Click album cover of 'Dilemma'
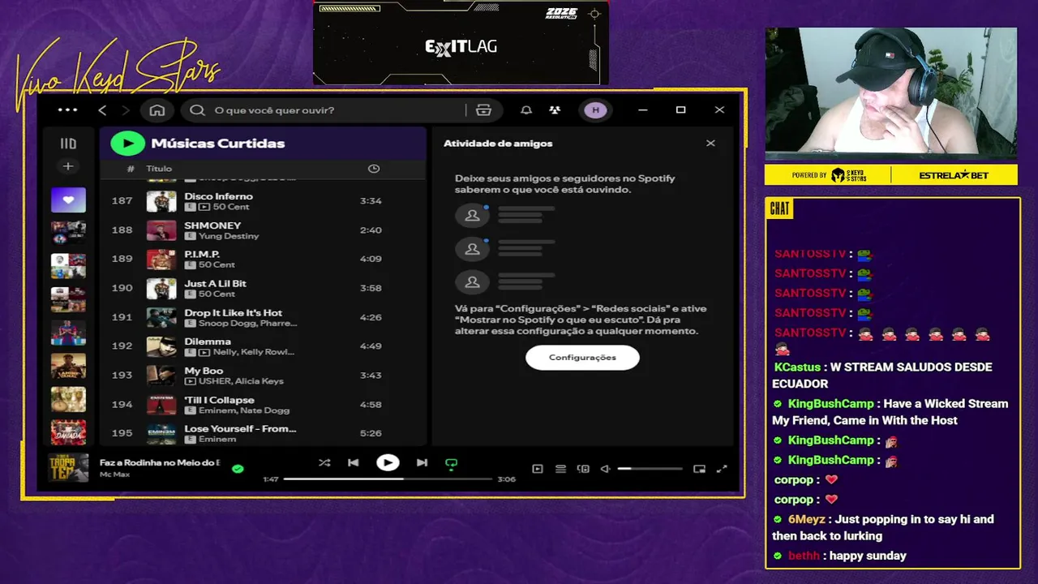The height and width of the screenshot is (584, 1038). pos(161,346)
